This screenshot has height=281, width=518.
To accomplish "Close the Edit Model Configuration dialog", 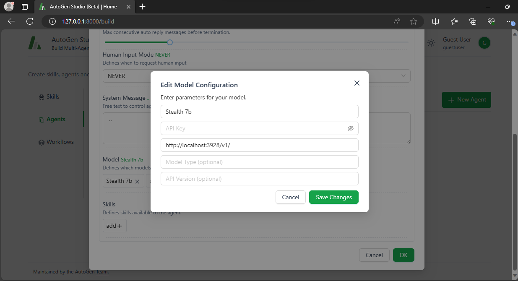I will (357, 83).
